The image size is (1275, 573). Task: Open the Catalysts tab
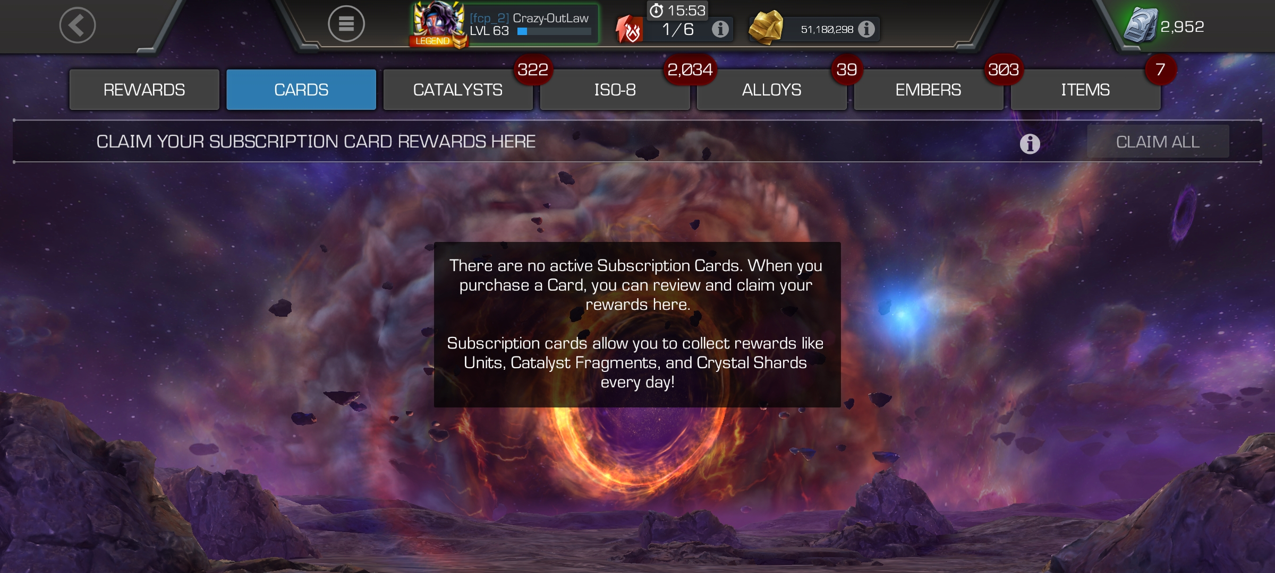coord(458,90)
